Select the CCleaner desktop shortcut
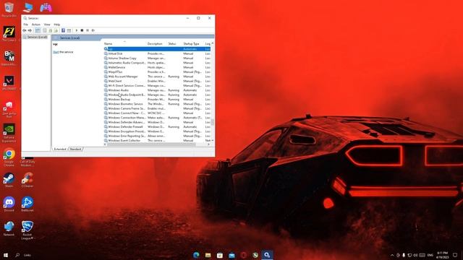This screenshot has height=260, width=463. tap(27, 180)
